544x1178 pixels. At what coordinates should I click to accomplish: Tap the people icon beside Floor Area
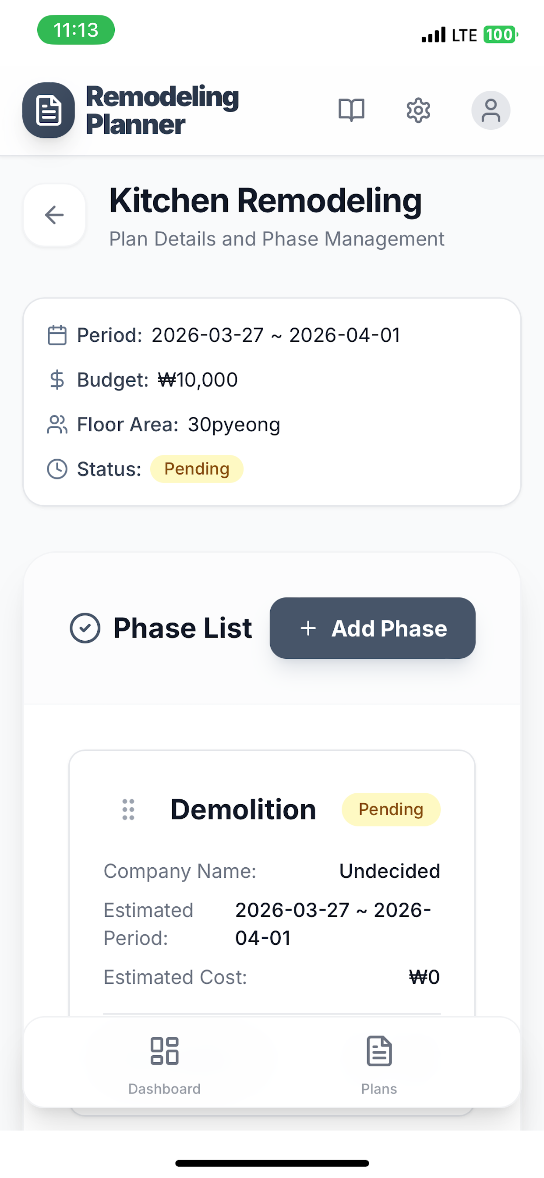point(57,424)
